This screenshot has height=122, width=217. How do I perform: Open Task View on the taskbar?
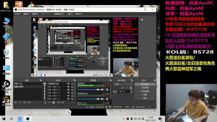click(x=12, y=119)
